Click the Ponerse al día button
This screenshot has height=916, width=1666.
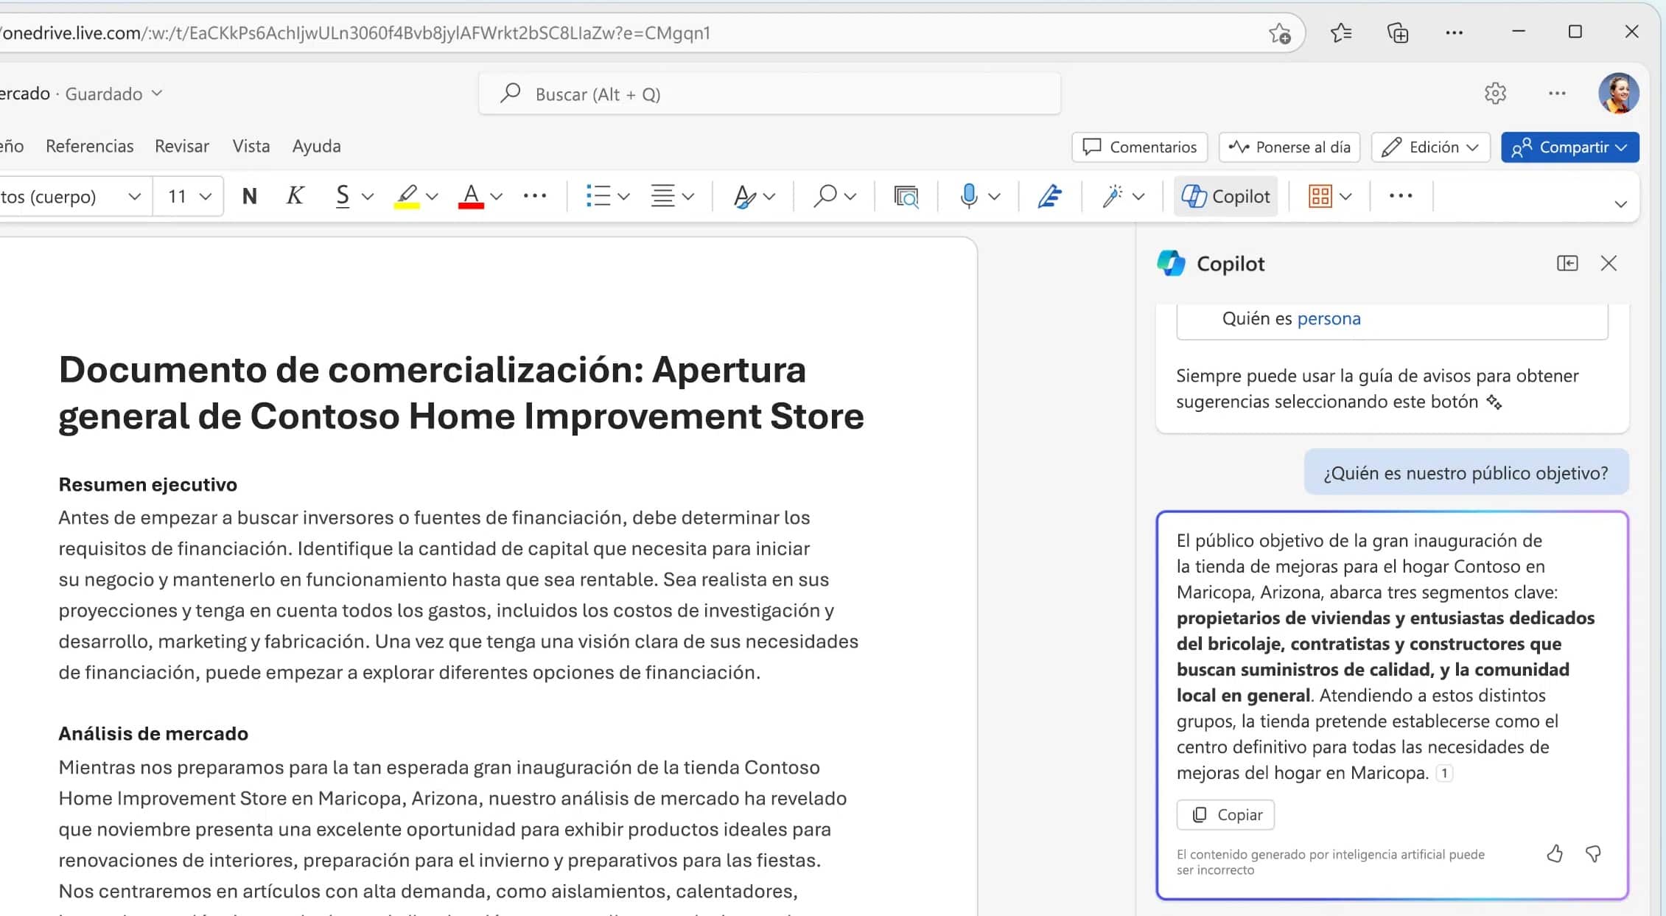pos(1289,147)
